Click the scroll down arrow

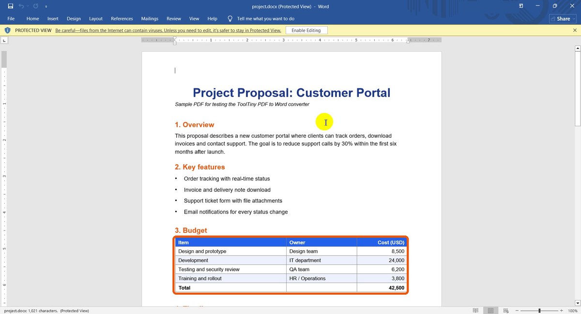(x=577, y=303)
